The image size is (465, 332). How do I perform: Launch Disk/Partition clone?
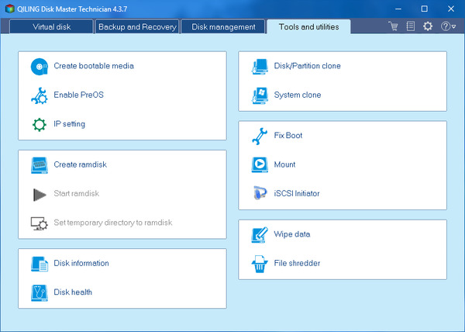pyautogui.click(x=307, y=66)
